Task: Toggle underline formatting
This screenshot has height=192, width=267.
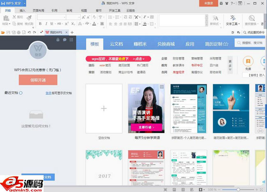Action: point(52,24)
